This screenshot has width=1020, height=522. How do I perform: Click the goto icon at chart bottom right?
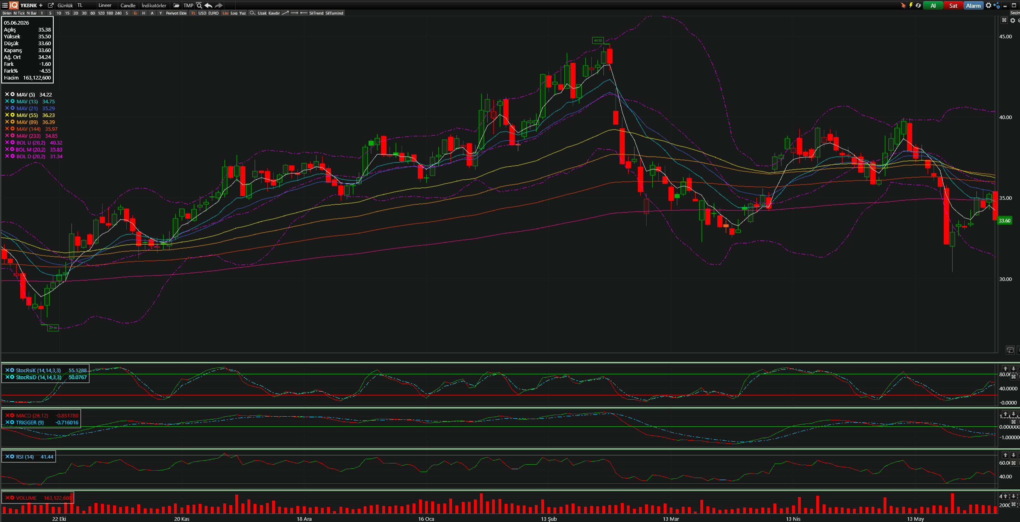(1010, 350)
